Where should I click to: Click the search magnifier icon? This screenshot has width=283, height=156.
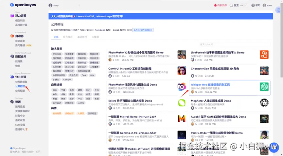point(231,5)
